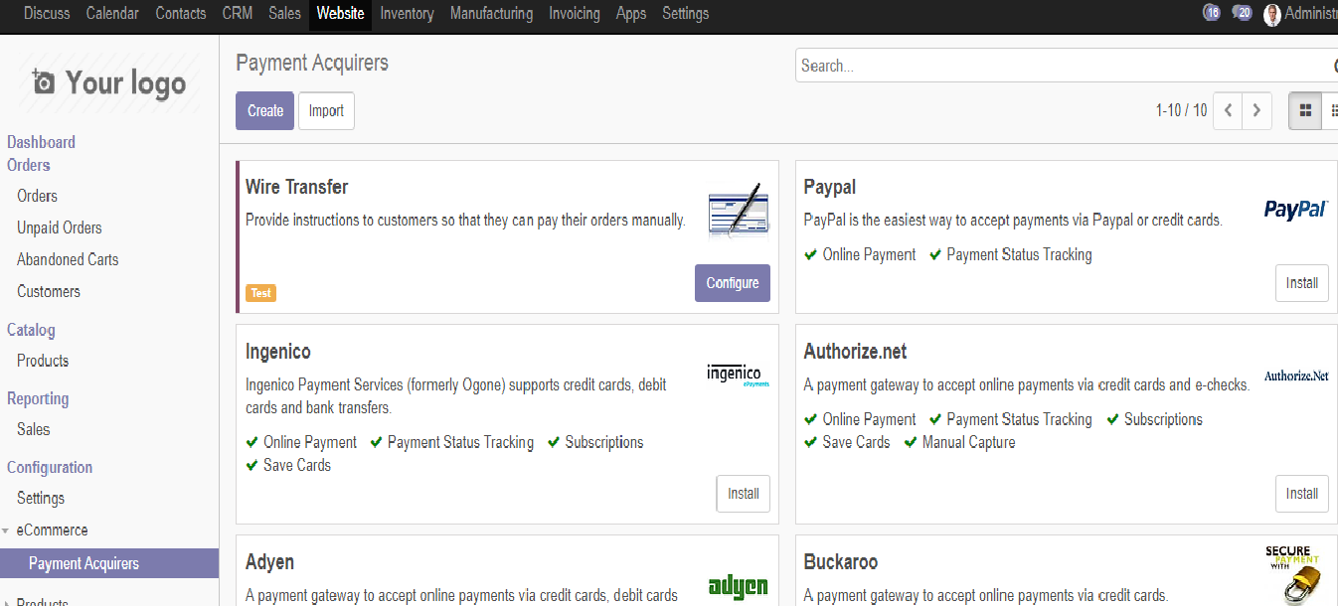The image size is (1338, 606).
Task: Switch to list view icon
Action: point(1332,111)
